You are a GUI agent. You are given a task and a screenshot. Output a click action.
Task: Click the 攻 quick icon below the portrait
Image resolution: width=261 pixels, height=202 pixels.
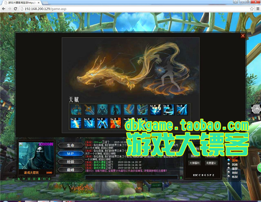tap(24, 179)
